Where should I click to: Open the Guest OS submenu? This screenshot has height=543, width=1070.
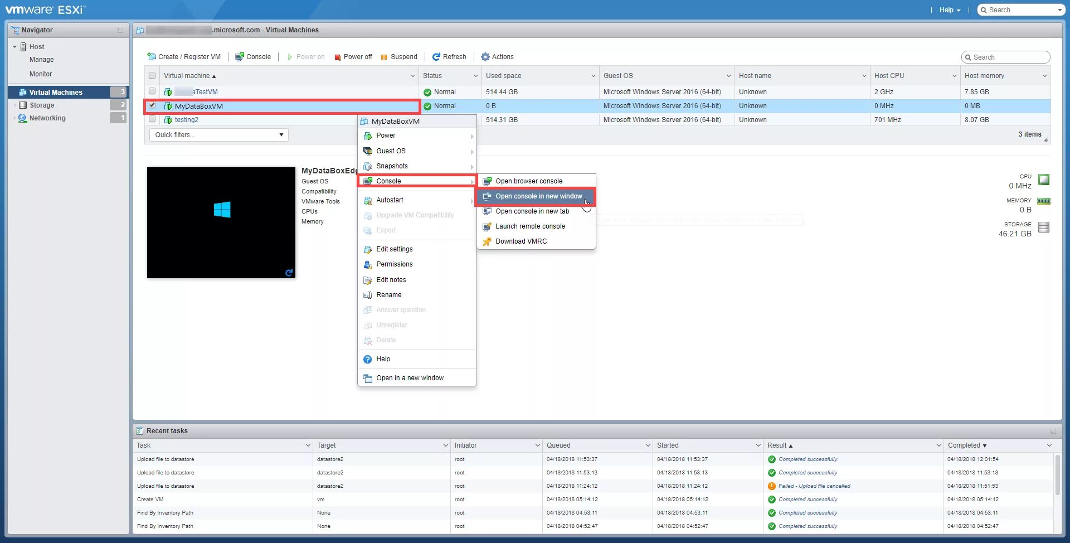click(x=417, y=151)
